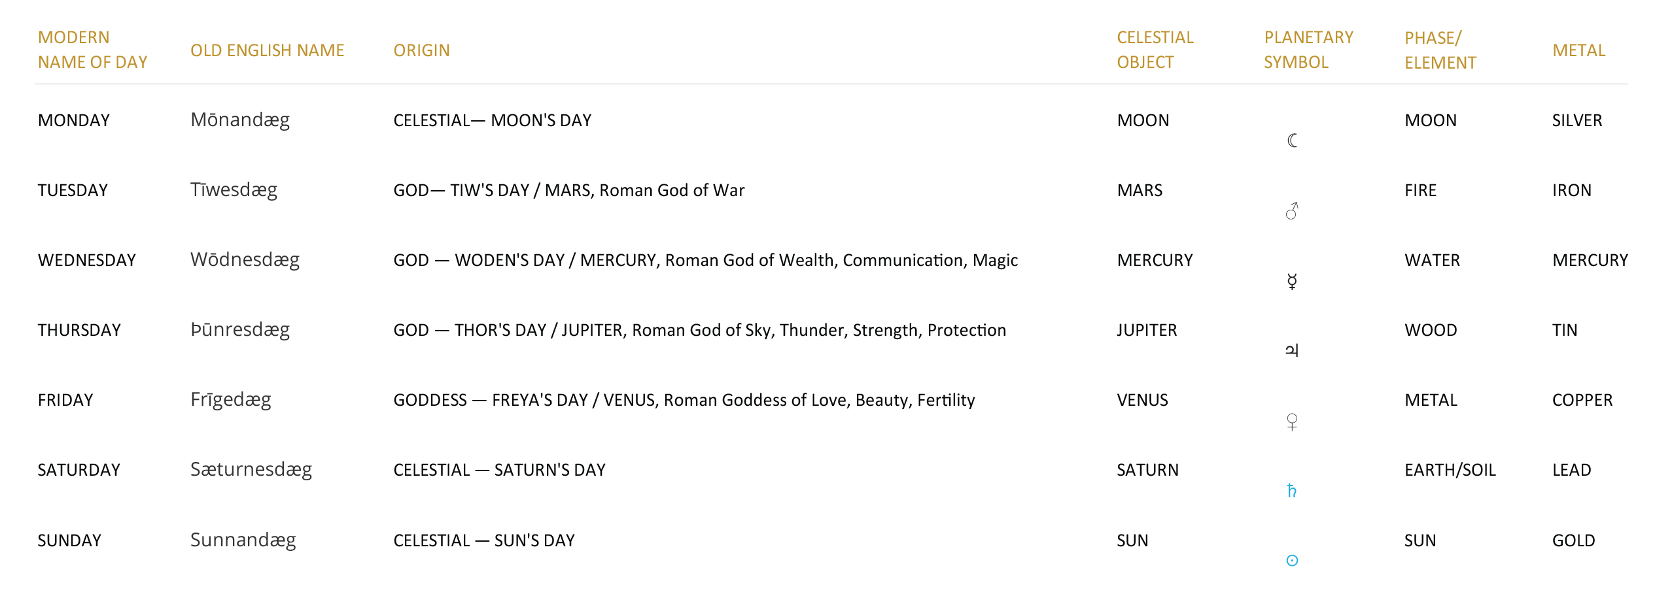The image size is (1672, 594).
Task: Select the EARTH/SOIL element cell
Action: (1450, 470)
